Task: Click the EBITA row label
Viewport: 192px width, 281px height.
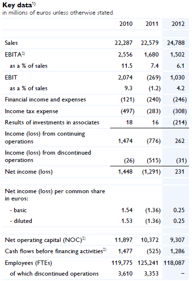Action: (x=15, y=54)
